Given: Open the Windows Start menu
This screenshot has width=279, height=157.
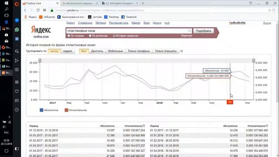Looking at the screenshot, I should pos(7,3).
